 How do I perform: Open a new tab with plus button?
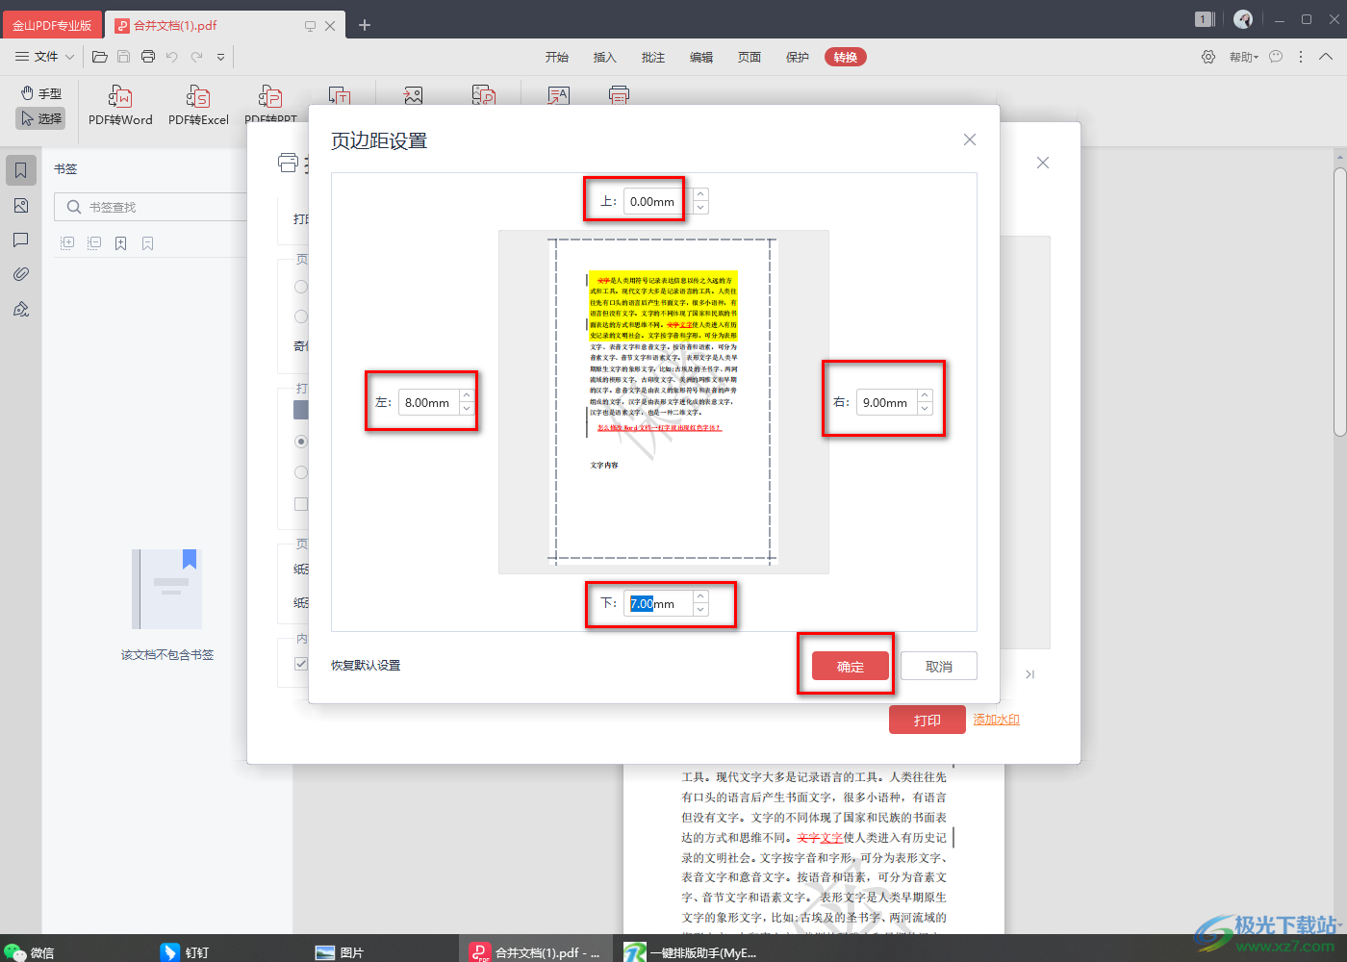[365, 25]
